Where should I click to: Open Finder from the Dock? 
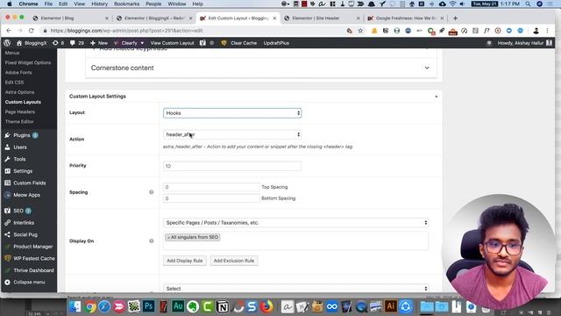coord(75,306)
